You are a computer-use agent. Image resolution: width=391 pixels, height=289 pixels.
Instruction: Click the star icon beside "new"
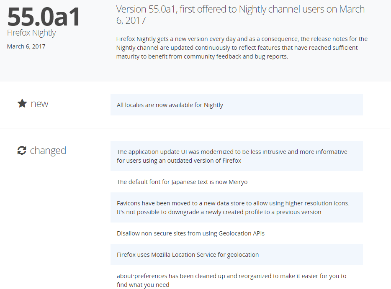click(x=22, y=103)
